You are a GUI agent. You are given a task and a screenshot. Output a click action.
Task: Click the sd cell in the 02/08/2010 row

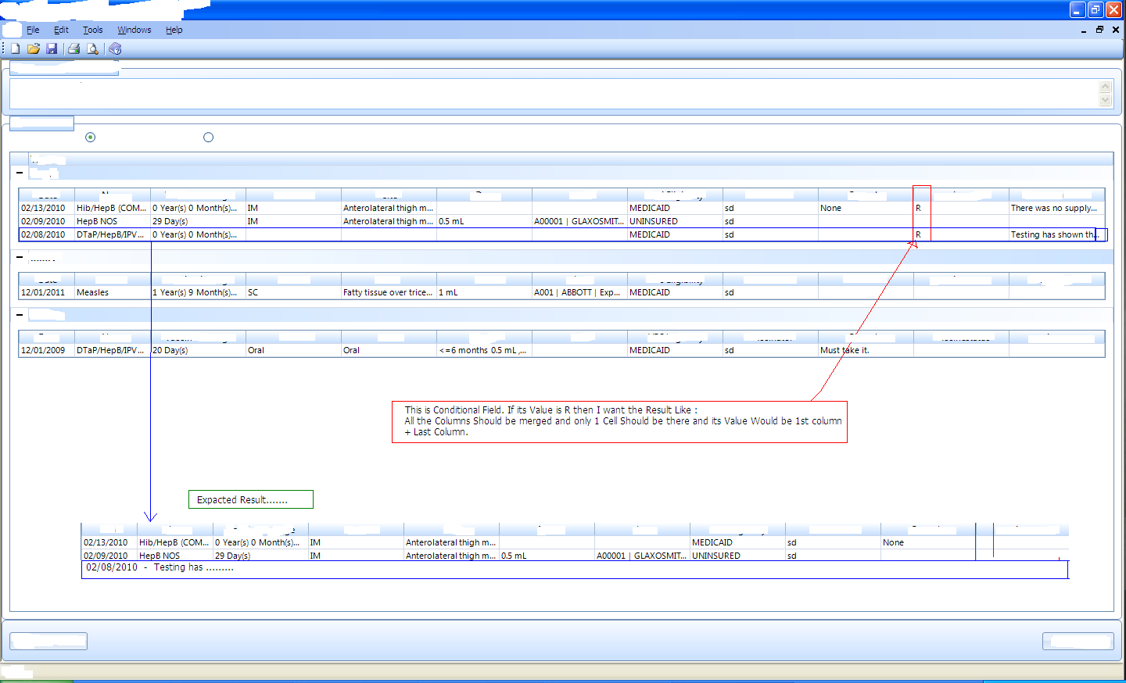point(771,235)
